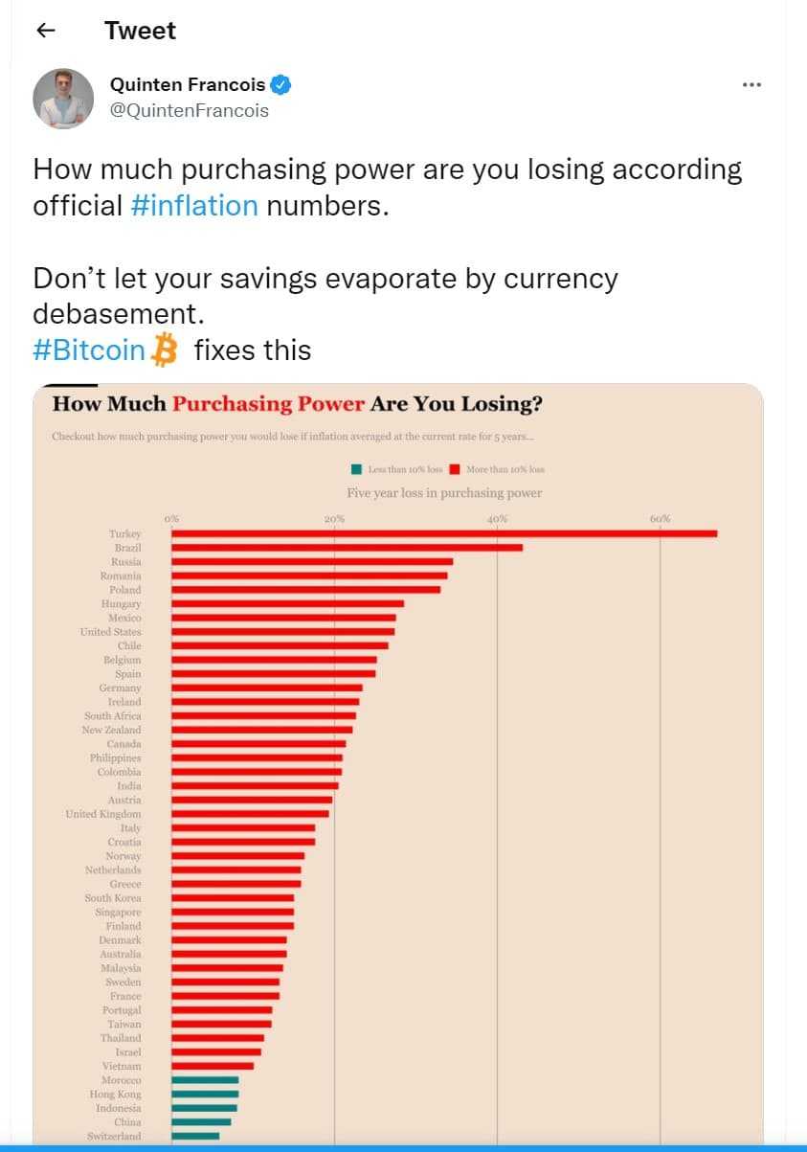Click the blue verified badge
807x1152 pixels.
pyautogui.click(x=280, y=85)
